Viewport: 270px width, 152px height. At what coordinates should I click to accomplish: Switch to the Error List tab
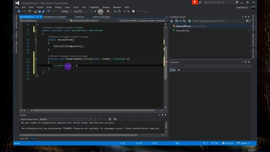(x=24, y=138)
